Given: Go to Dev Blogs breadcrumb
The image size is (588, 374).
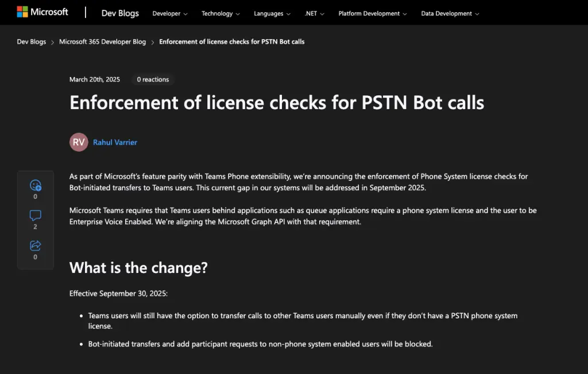Looking at the screenshot, I should pos(32,41).
